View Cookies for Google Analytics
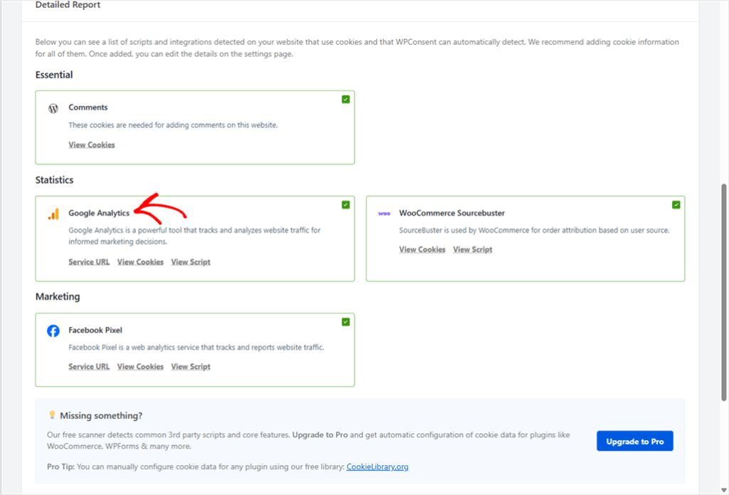This screenshot has width=729, height=495. 140,262
